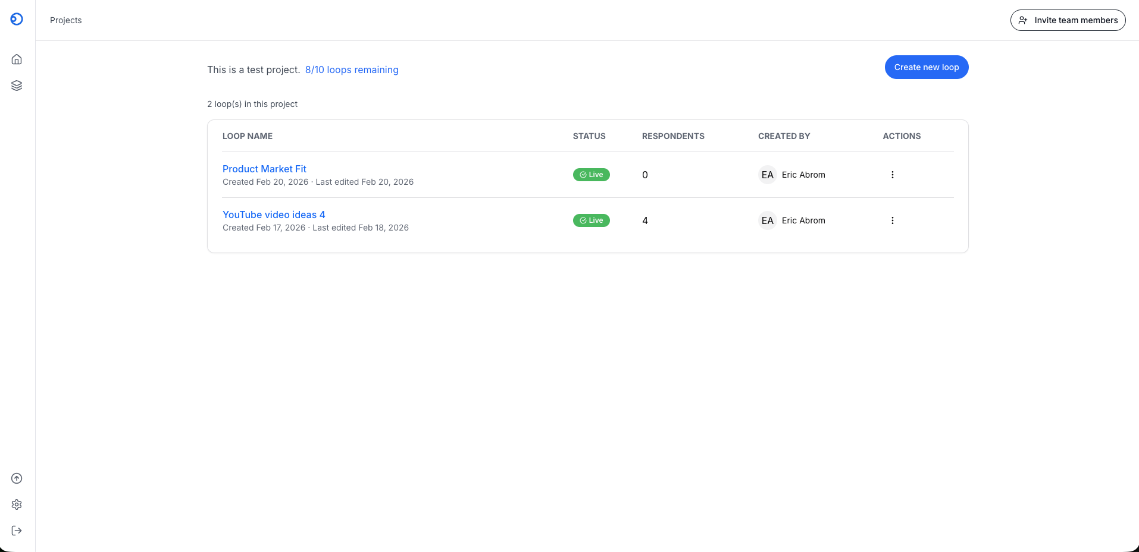Click the upgrade arrow icon near the sidebar bottom
The image size is (1139, 552).
[16, 478]
